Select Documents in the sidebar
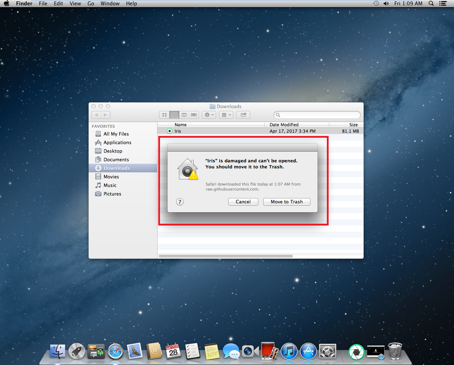This screenshot has height=365, width=454. (116, 159)
